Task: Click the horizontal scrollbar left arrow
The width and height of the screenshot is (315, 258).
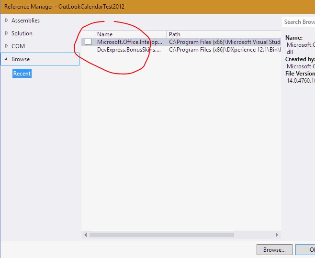Action: [x=86, y=235]
